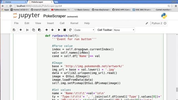Switch to the Home browser tab
Image resolution: width=178 pixels, height=100 pixels.
tap(14, 2)
